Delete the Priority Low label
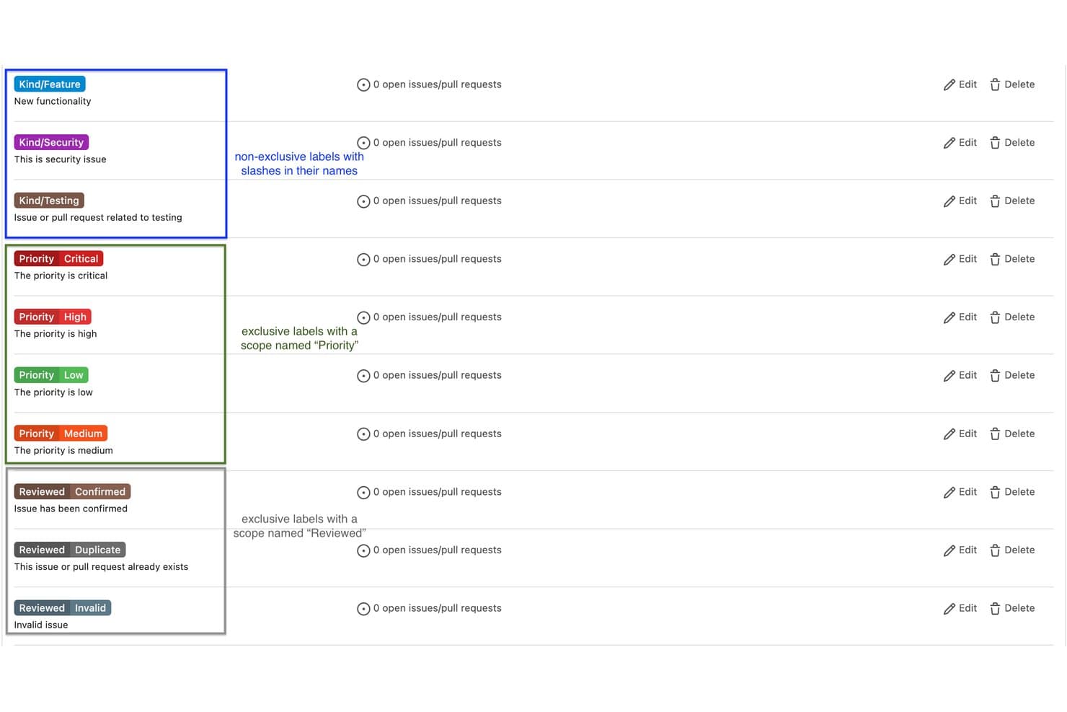1067x712 pixels. pyautogui.click(x=1011, y=376)
